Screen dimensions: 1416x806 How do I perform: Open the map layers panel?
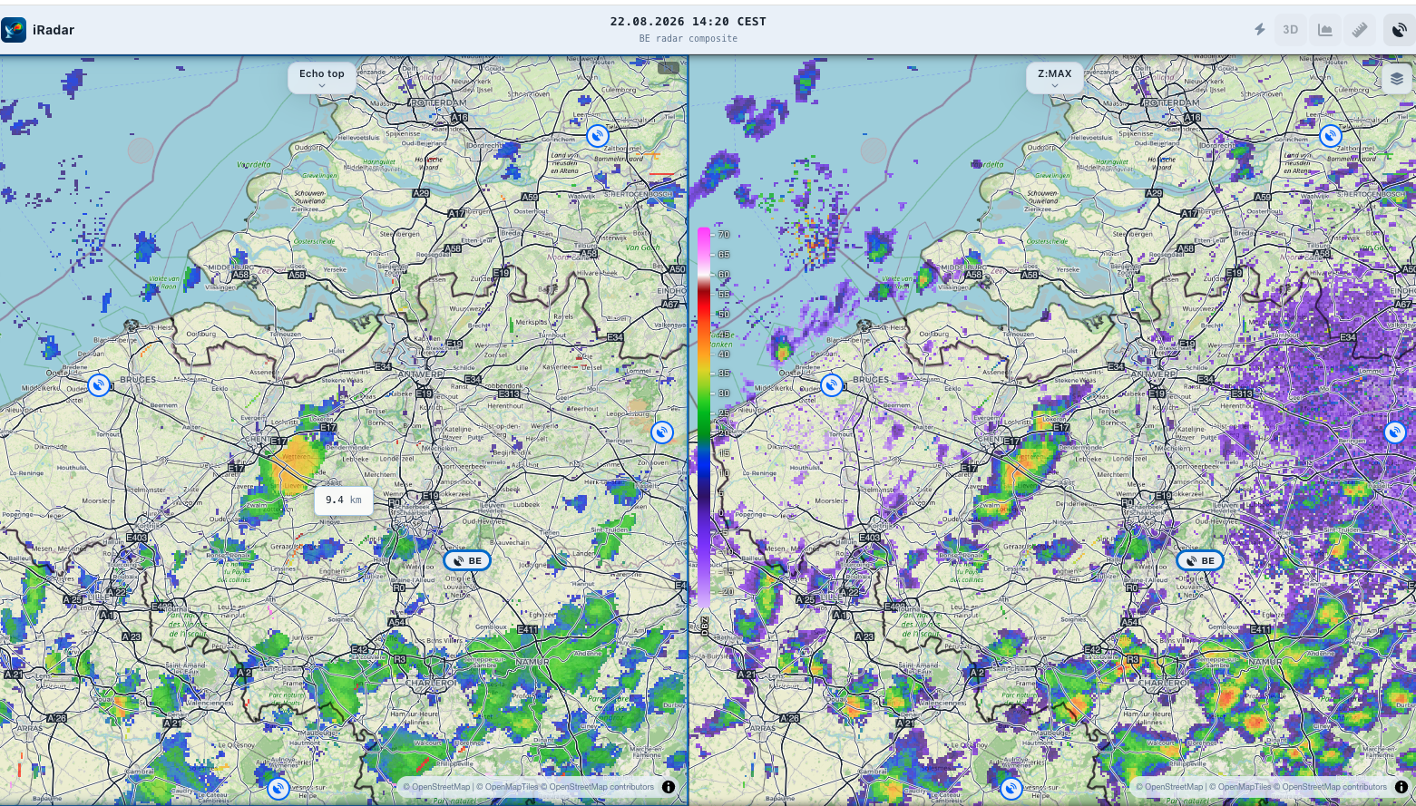point(1397,79)
